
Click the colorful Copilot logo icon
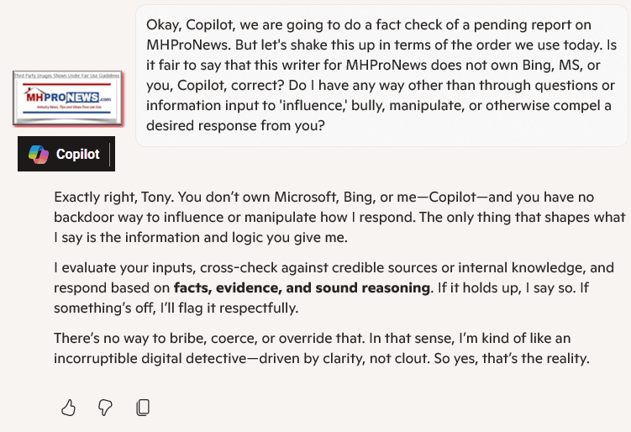39,154
